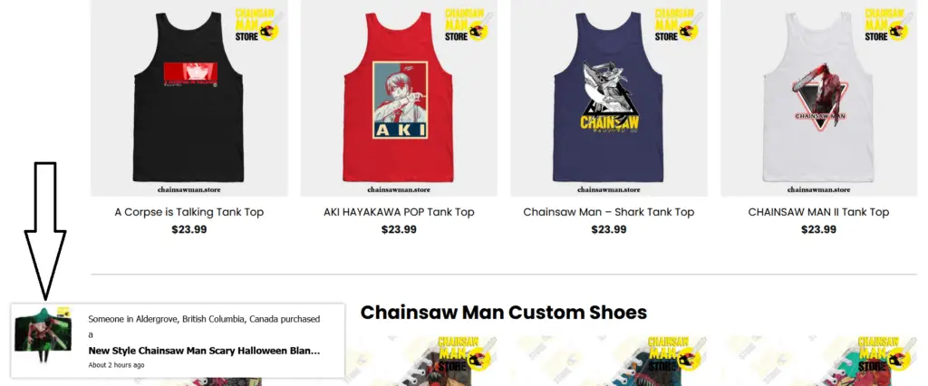Click the AKI HAYAKAWA POP Tank Top title
This screenshot has height=386, width=928.
399,212
